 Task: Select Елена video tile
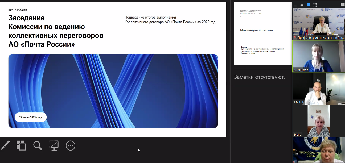coord(319,121)
